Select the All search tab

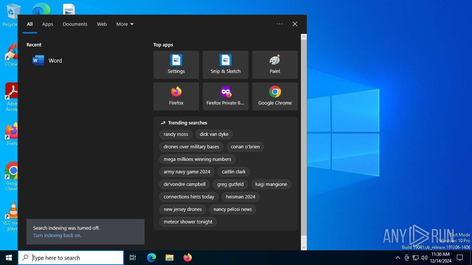click(x=30, y=24)
